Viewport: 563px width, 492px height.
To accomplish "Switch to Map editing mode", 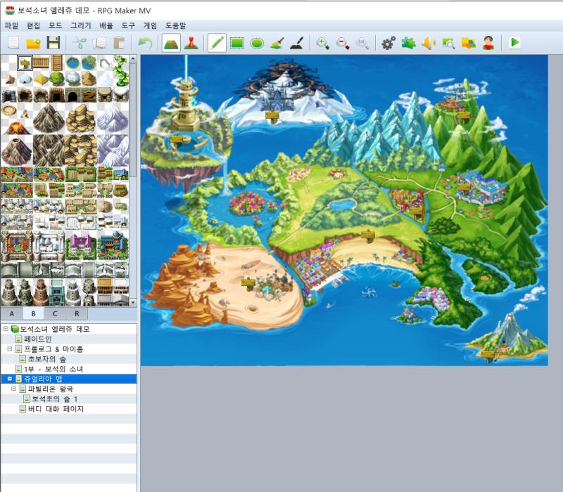I will pyautogui.click(x=171, y=43).
